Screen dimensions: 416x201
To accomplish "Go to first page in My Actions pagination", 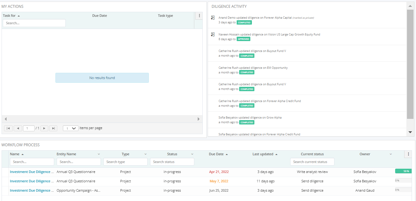I will [x=8, y=128].
